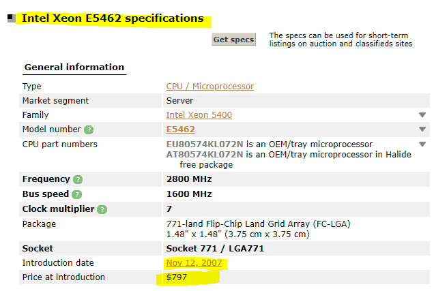434x291 pixels.
Task: Expand the CPU part numbers arrow
Action: click(422, 144)
